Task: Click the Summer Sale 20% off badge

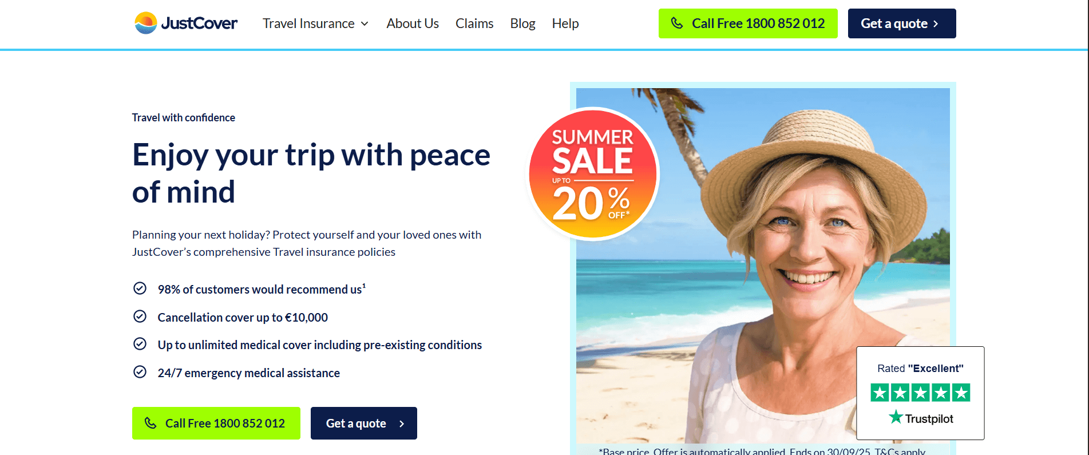Action: pyautogui.click(x=593, y=173)
